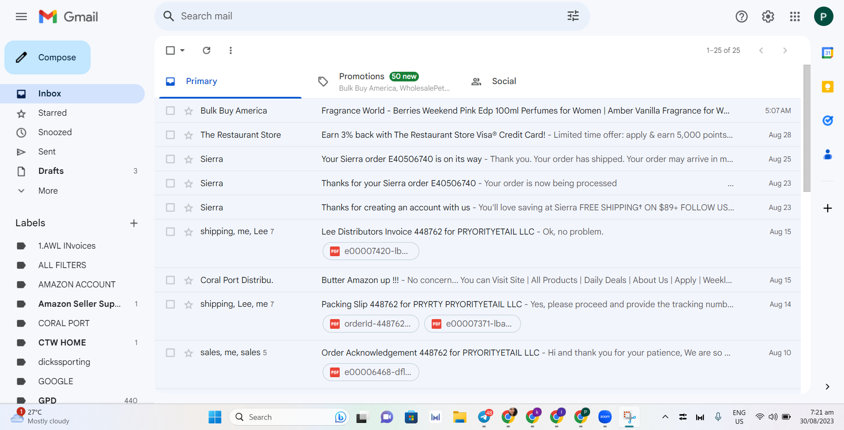Click the Windows taskbar Search box
Screen dimensions: 844x430
[290, 417]
